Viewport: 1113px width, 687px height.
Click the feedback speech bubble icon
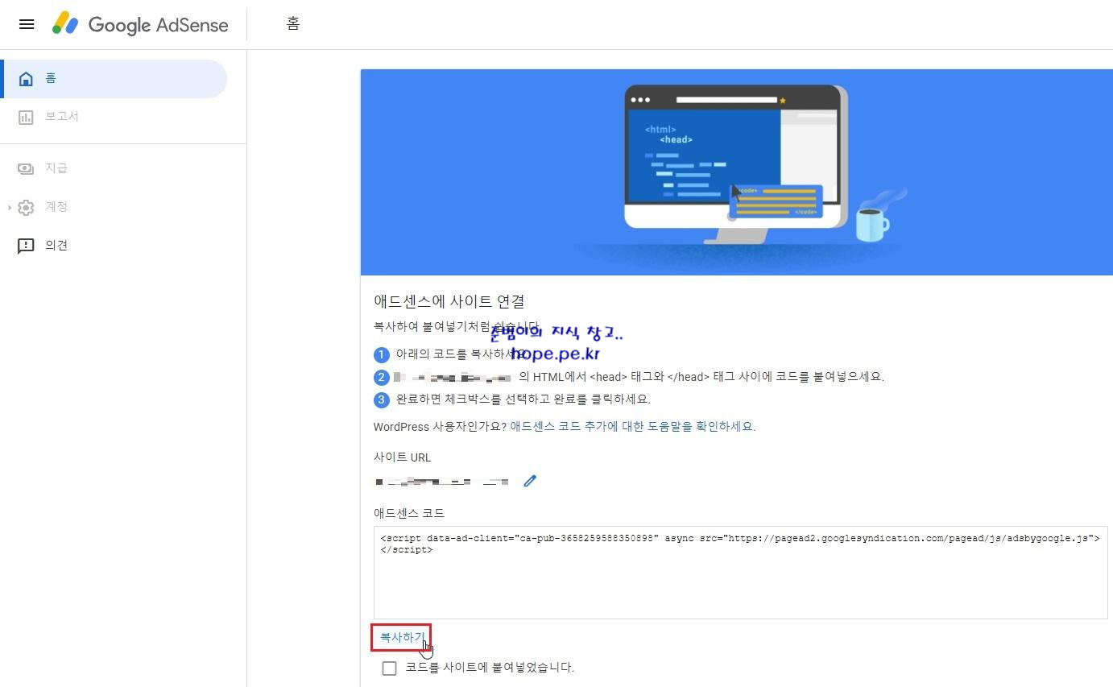coord(26,246)
